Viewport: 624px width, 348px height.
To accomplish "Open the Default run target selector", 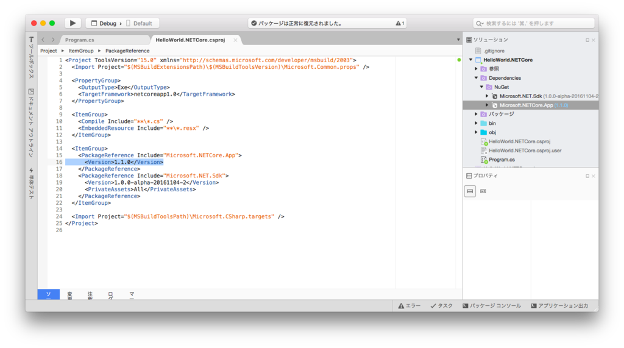I will [140, 24].
